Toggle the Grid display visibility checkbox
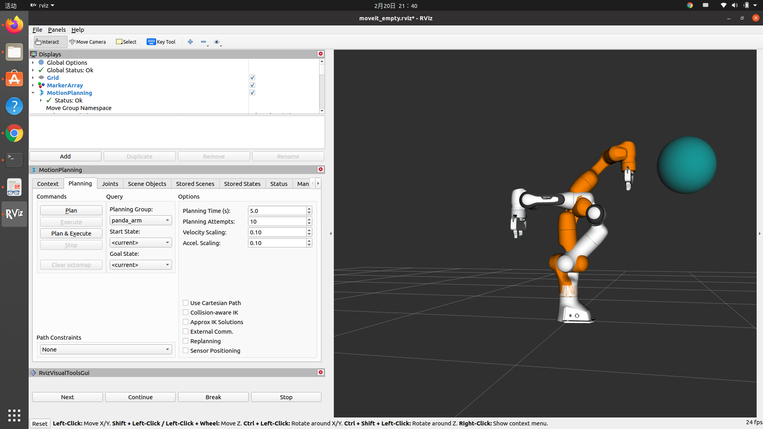Screen dimensions: 763x429 point(252,77)
